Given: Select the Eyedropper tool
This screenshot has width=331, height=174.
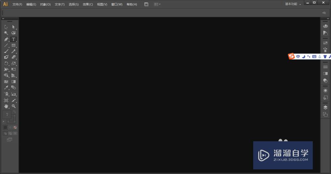Looking at the screenshot, I should click(6, 88).
